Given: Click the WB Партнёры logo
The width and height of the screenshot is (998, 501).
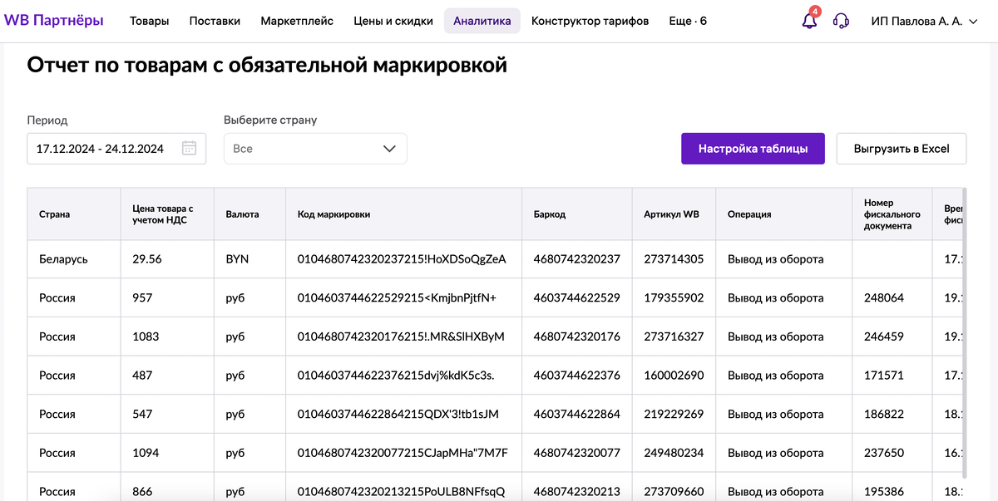Looking at the screenshot, I should pyautogui.click(x=55, y=20).
